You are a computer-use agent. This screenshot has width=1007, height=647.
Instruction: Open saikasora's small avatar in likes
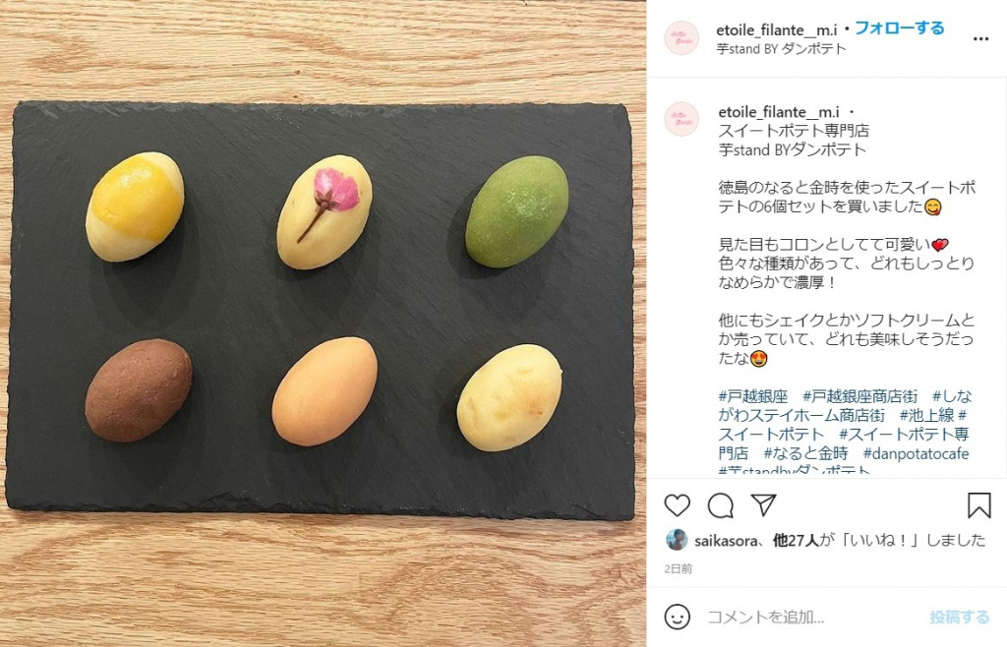[x=677, y=540]
